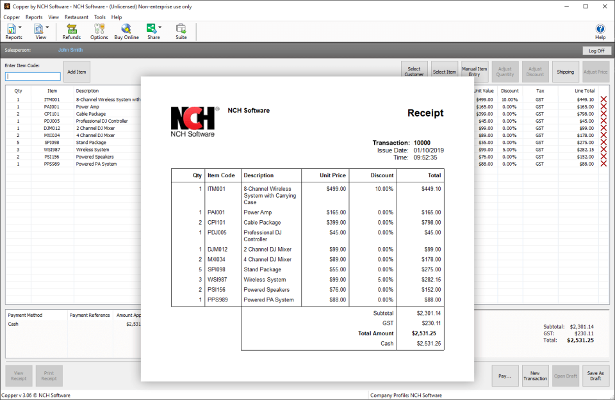
Task: Open the Refunds tool
Action: pyautogui.click(x=71, y=31)
